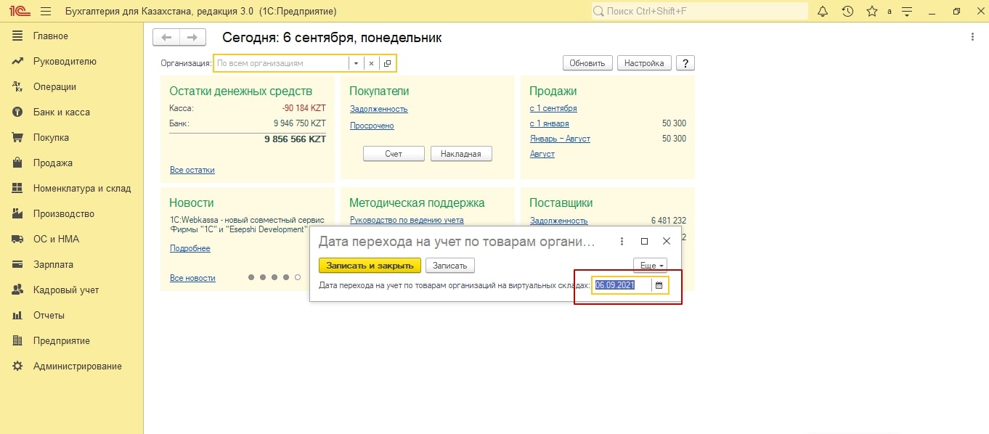Open the "Все остатки" link
The image size is (989, 434).
(192, 170)
